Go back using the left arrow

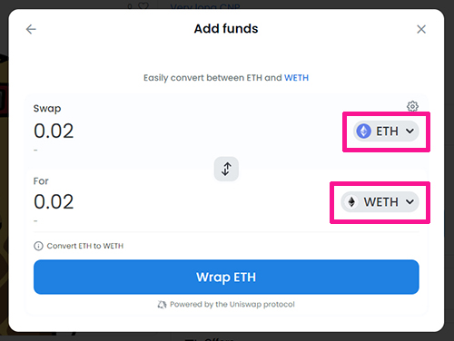coord(31,29)
